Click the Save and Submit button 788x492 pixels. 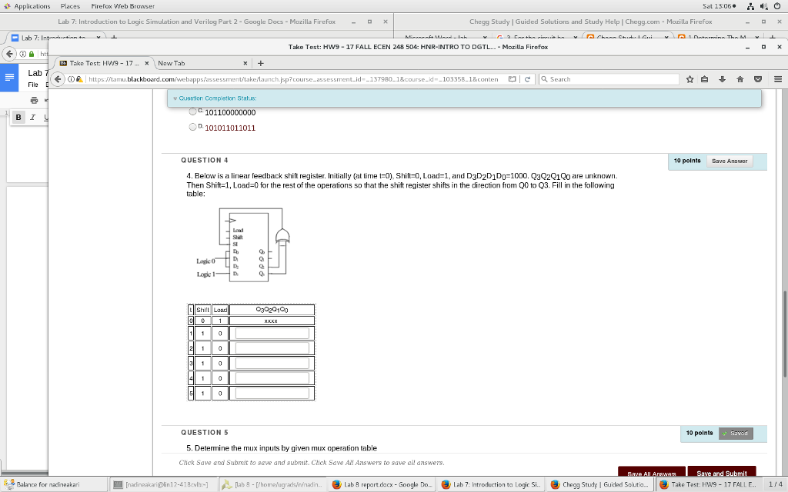click(722, 473)
